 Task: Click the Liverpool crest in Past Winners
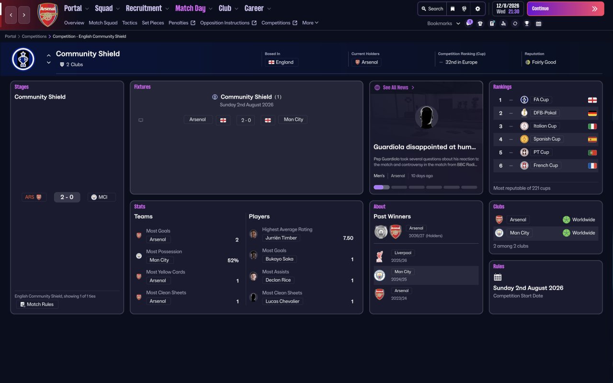point(380,257)
